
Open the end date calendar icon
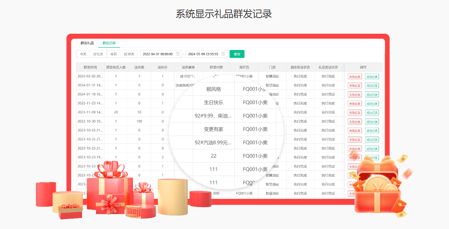click(223, 54)
